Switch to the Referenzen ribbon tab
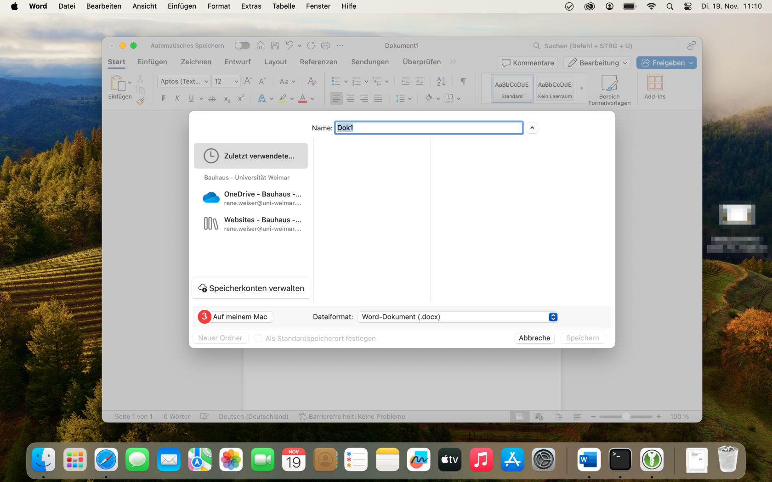The image size is (772, 482). [318, 62]
